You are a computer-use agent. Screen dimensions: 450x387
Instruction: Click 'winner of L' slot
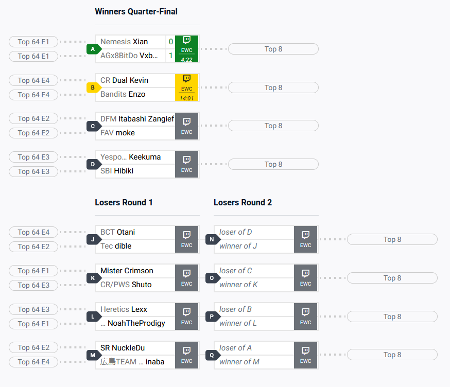(238, 323)
